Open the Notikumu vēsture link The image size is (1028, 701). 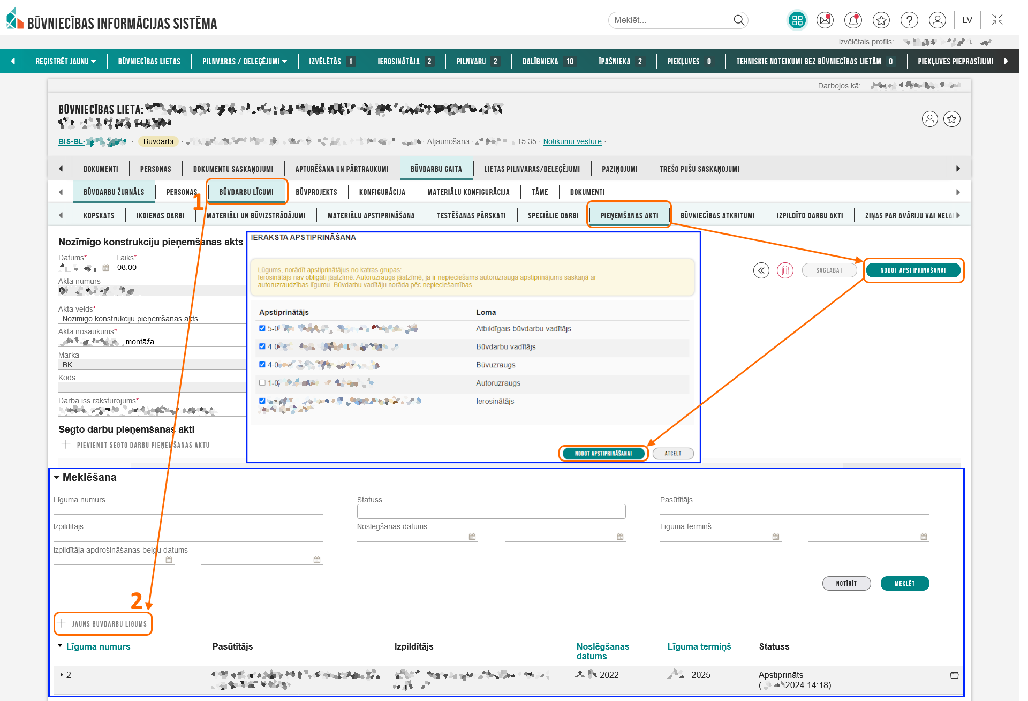pyautogui.click(x=572, y=141)
